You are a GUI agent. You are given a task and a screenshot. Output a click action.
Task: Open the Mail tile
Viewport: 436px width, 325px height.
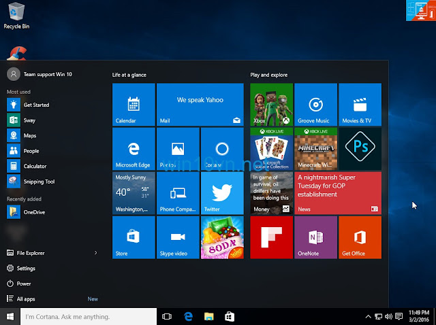point(200,104)
